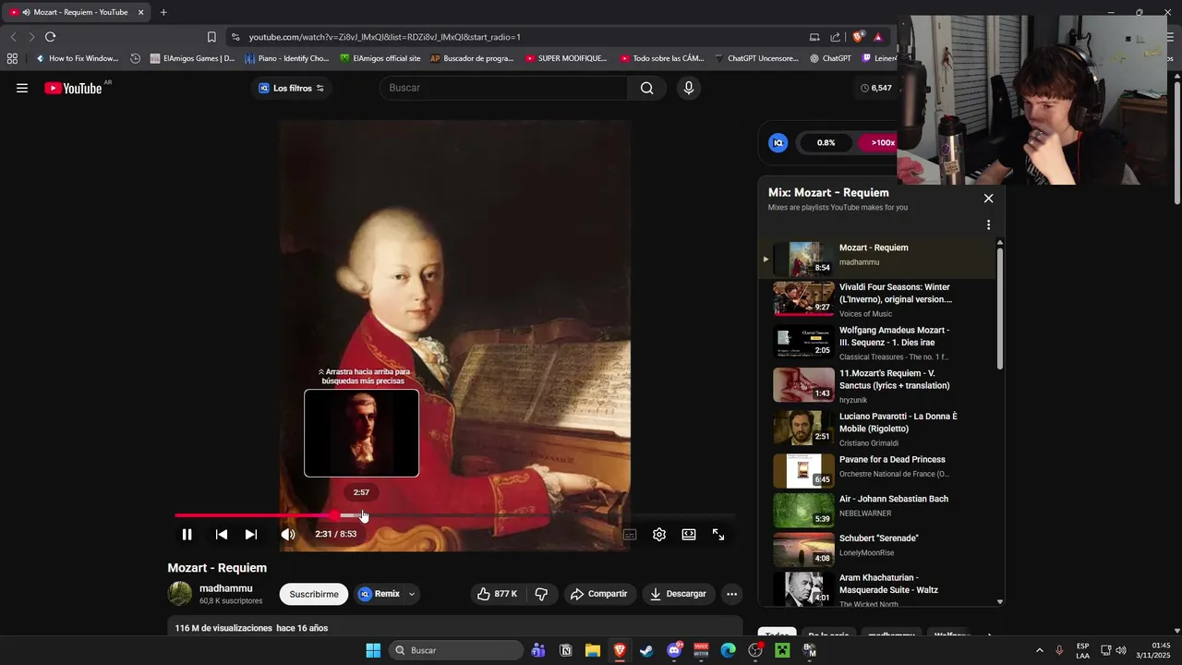Play Air - Johann Sebastian Bach
Screen dimensions: 1182x665
tap(877, 510)
